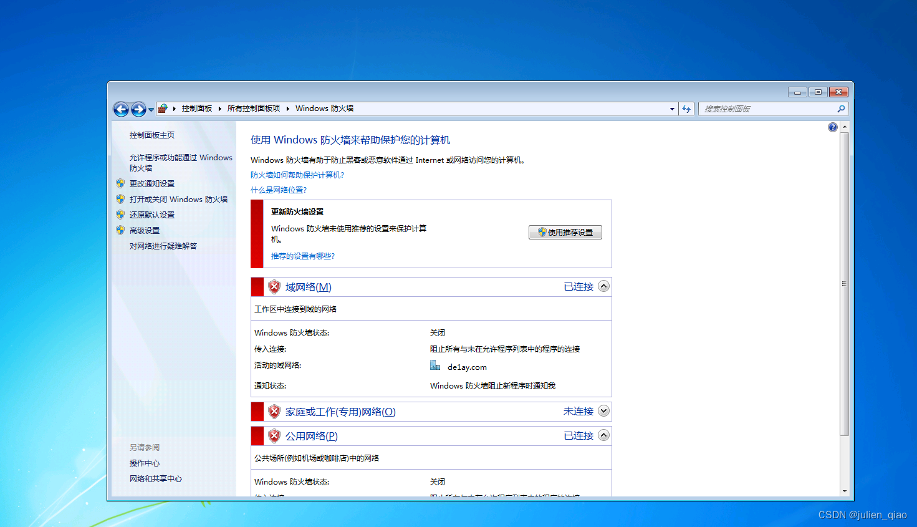This screenshot has height=527, width=917.
Task: Click 关闭 value of 域网络 firewall state
Action: (438, 333)
